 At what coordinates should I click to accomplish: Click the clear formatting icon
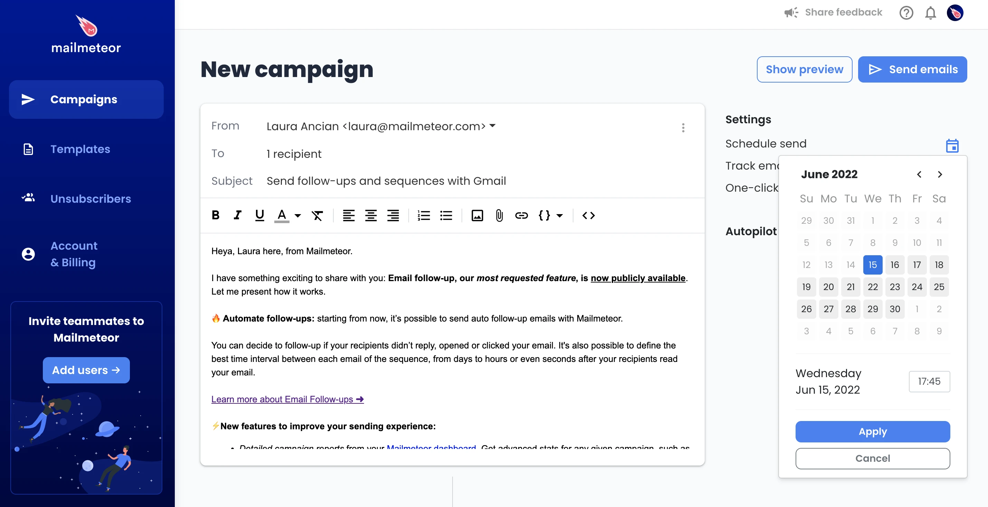tap(317, 216)
